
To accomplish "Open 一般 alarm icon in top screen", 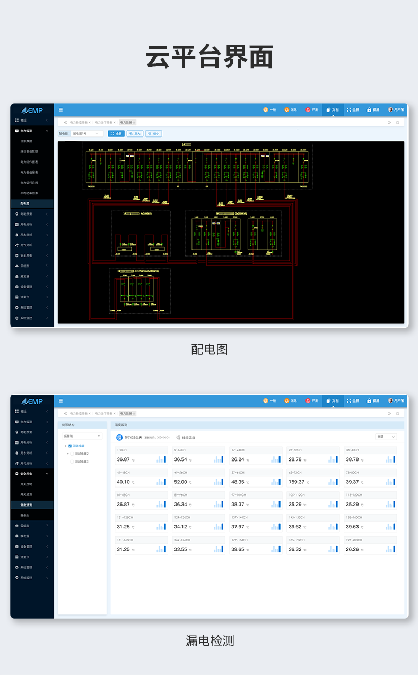I will coord(266,109).
